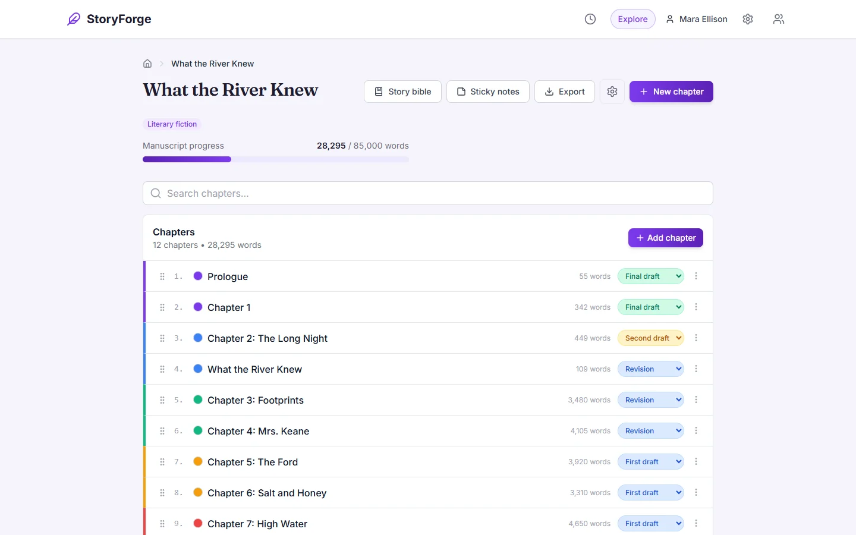The width and height of the screenshot is (856, 535).
Task: Open Chapter 2 Second draft status dropdown
Action: [x=651, y=338]
